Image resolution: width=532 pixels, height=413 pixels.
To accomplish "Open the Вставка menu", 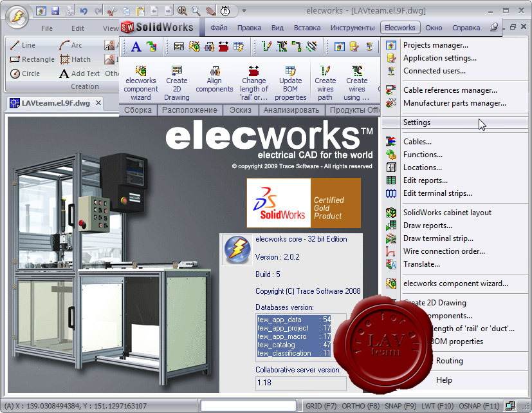I will (x=307, y=28).
